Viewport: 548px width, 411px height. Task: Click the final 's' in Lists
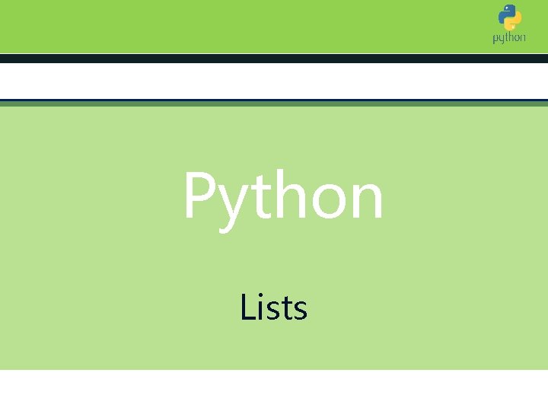[x=301, y=311]
